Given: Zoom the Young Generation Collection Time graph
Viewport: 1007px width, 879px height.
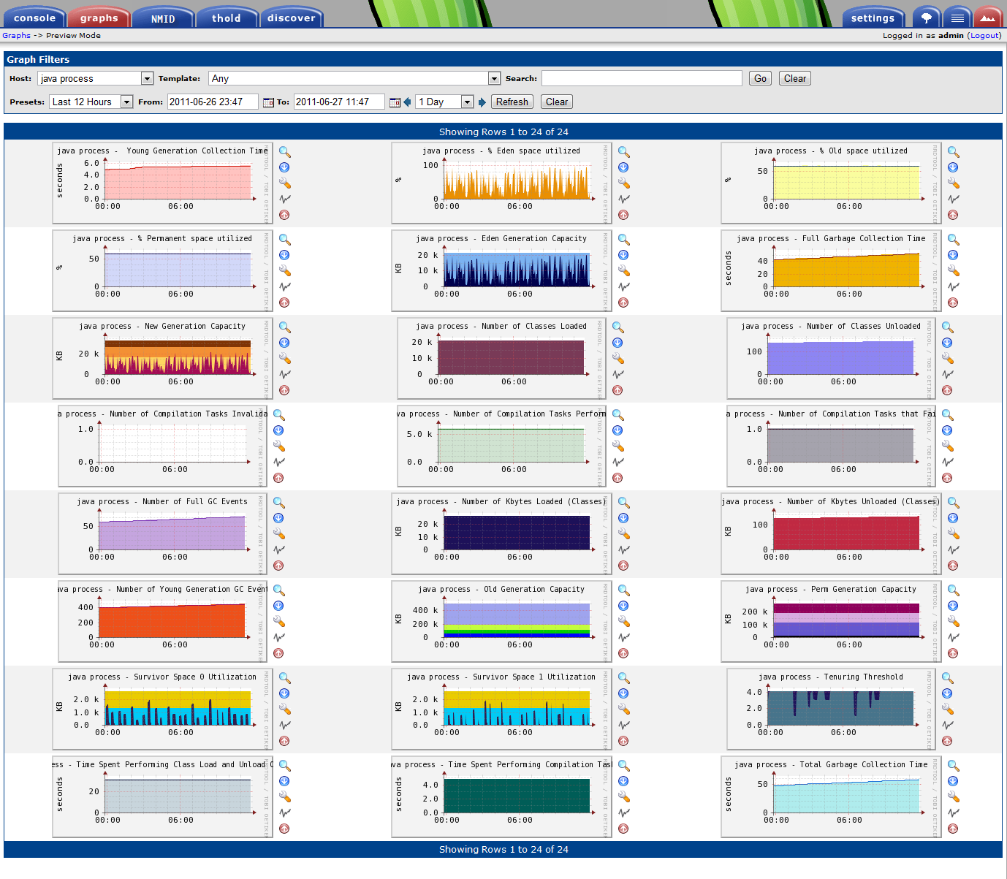Looking at the screenshot, I should coord(285,152).
